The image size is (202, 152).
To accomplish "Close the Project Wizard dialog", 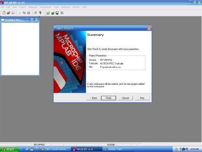I will tap(149, 28).
